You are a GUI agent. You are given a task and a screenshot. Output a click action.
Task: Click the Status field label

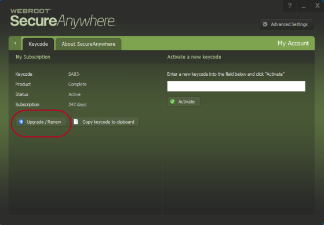pyautogui.click(x=21, y=94)
